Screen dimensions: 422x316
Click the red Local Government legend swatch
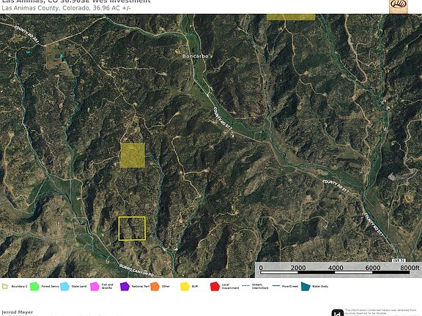(x=215, y=287)
